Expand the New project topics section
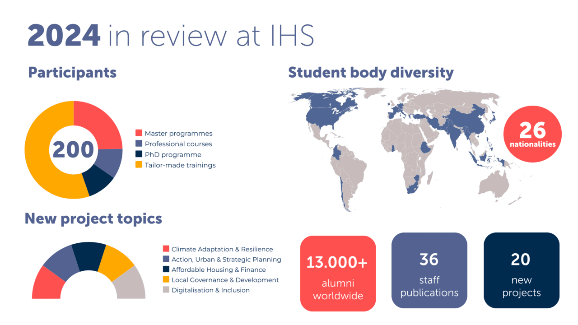Viewport: 578px width, 325px height. [93, 218]
